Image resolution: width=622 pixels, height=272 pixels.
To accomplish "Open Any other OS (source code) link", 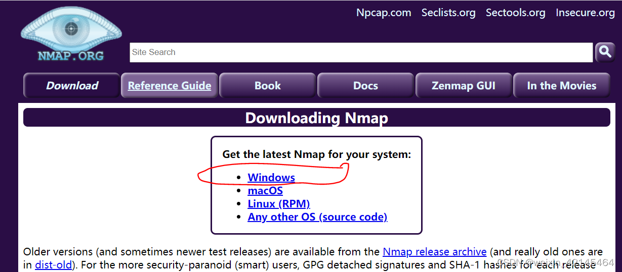I will [x=317, y=217].
